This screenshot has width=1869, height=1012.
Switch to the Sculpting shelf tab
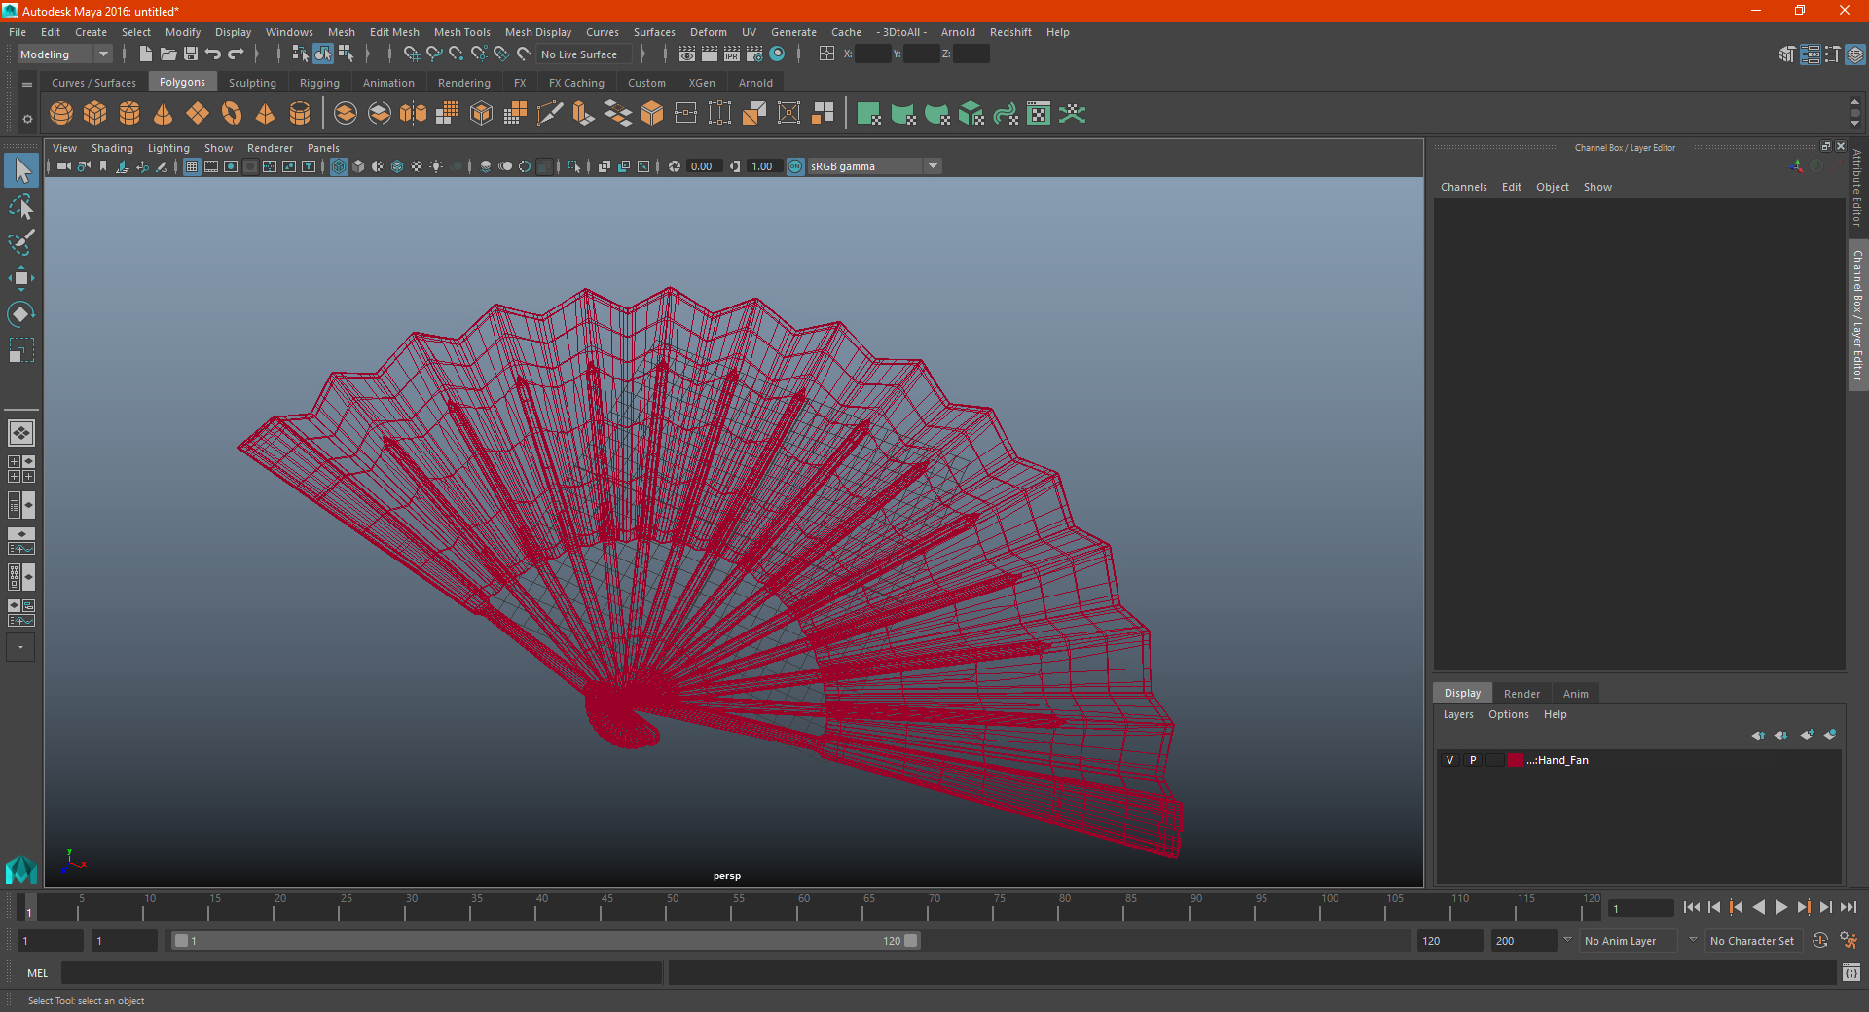252,83
